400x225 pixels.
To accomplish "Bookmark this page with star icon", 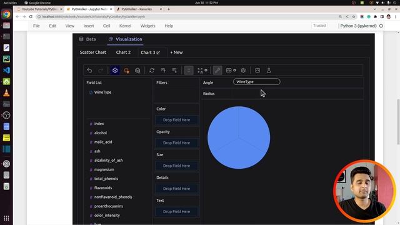I will tap(354, 17).
